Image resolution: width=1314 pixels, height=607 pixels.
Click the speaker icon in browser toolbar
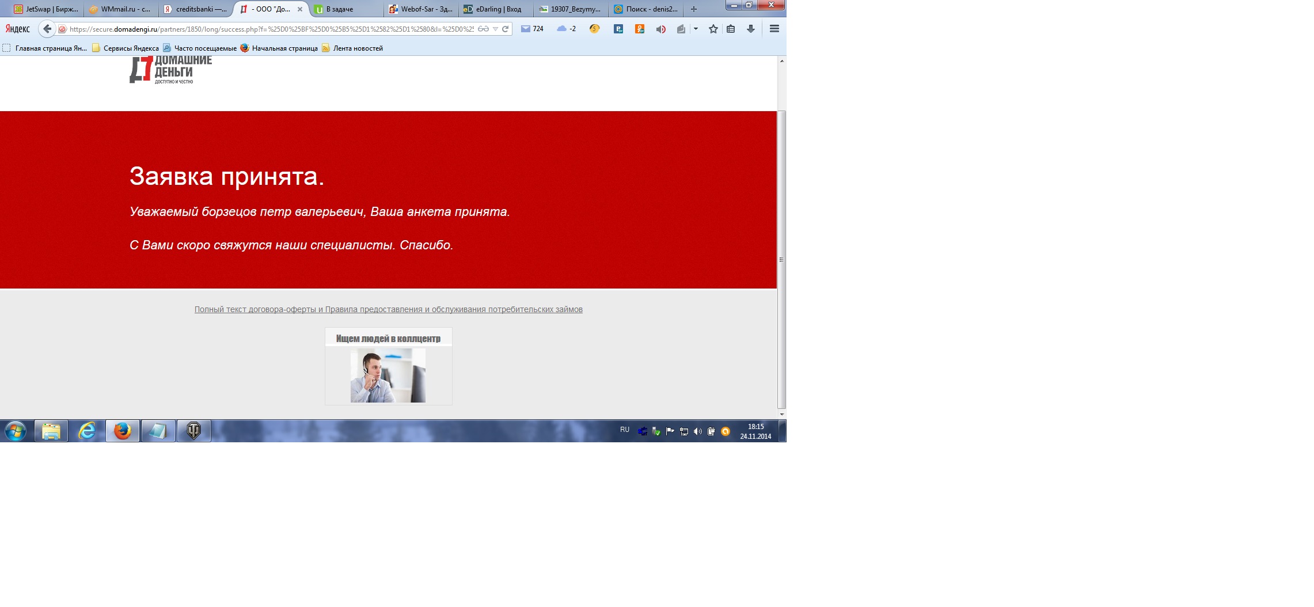(660, 29)
